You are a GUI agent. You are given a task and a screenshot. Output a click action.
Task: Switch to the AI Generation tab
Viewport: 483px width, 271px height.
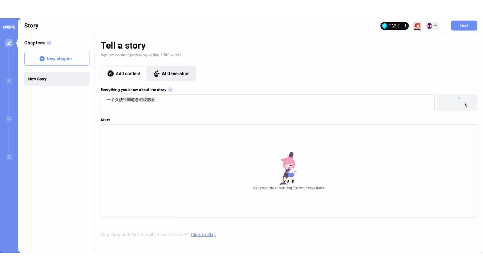171,73
